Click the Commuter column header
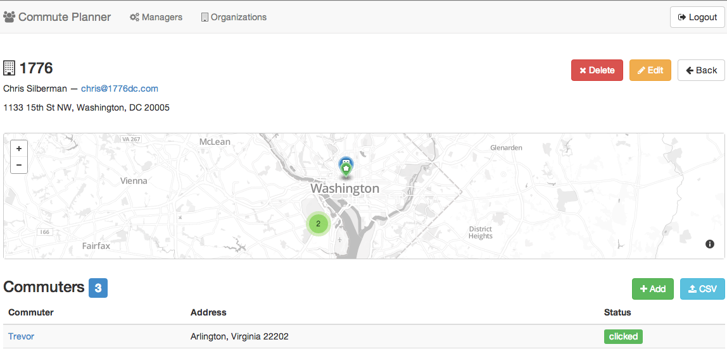Screen dimensions: 727x349 point(31,312)
